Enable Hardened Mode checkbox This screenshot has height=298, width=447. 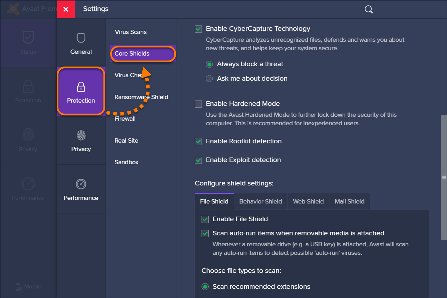(198, 104)
